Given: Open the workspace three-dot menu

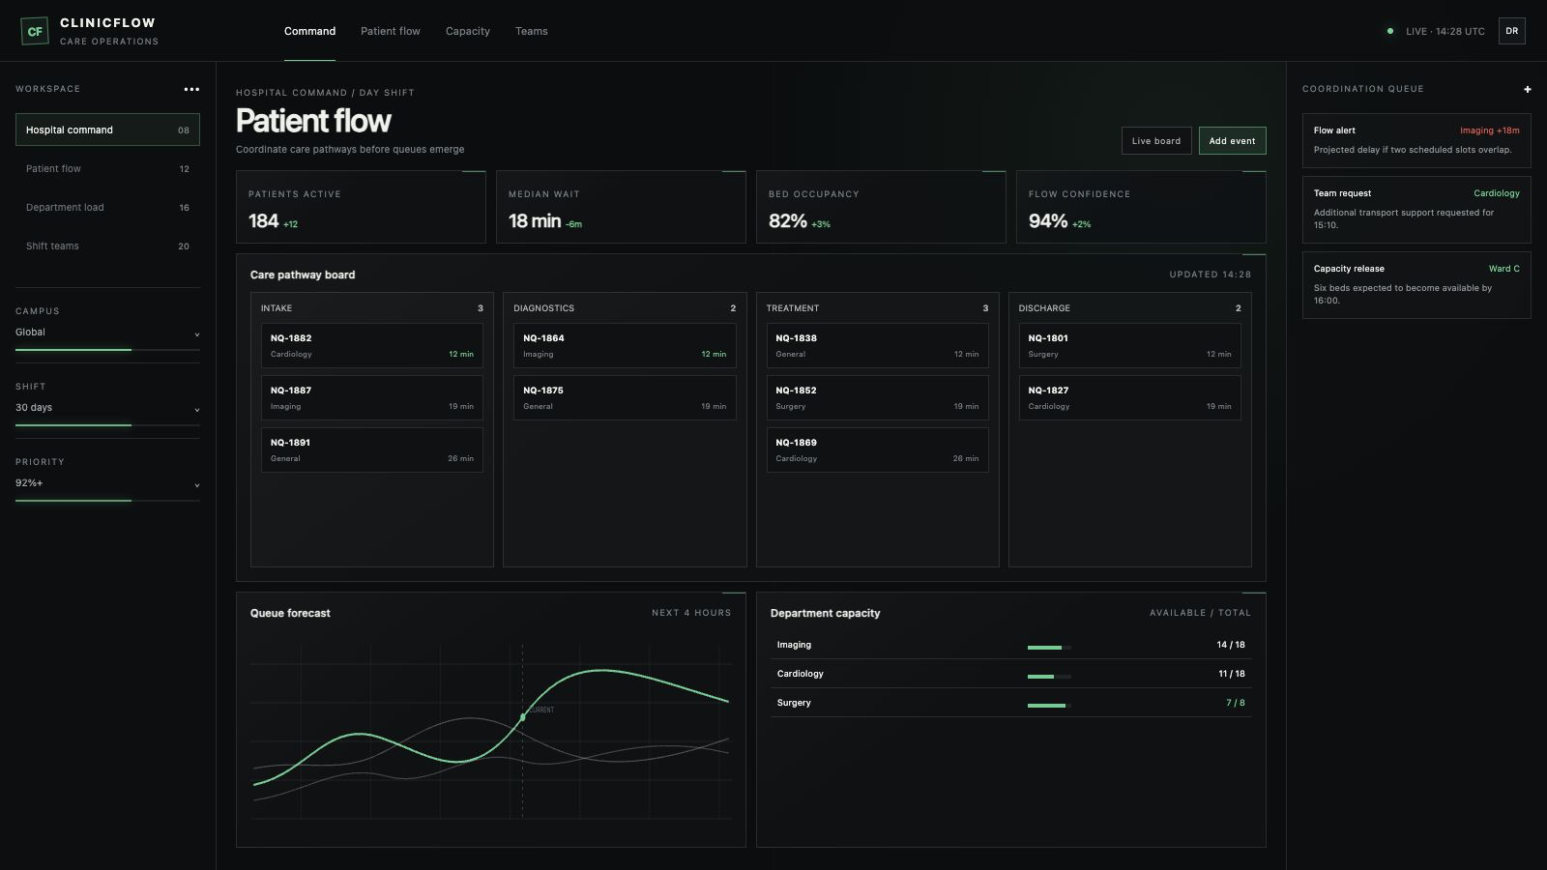Looking at the screenshot, I should coord(191,89).
